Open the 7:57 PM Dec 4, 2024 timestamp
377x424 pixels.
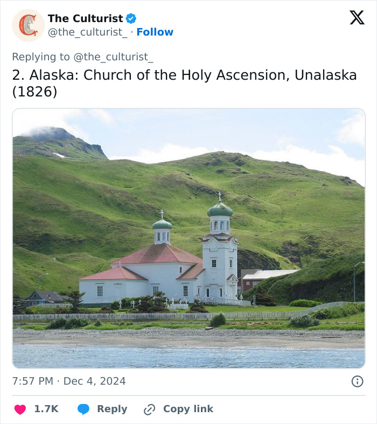pos(69,381)
